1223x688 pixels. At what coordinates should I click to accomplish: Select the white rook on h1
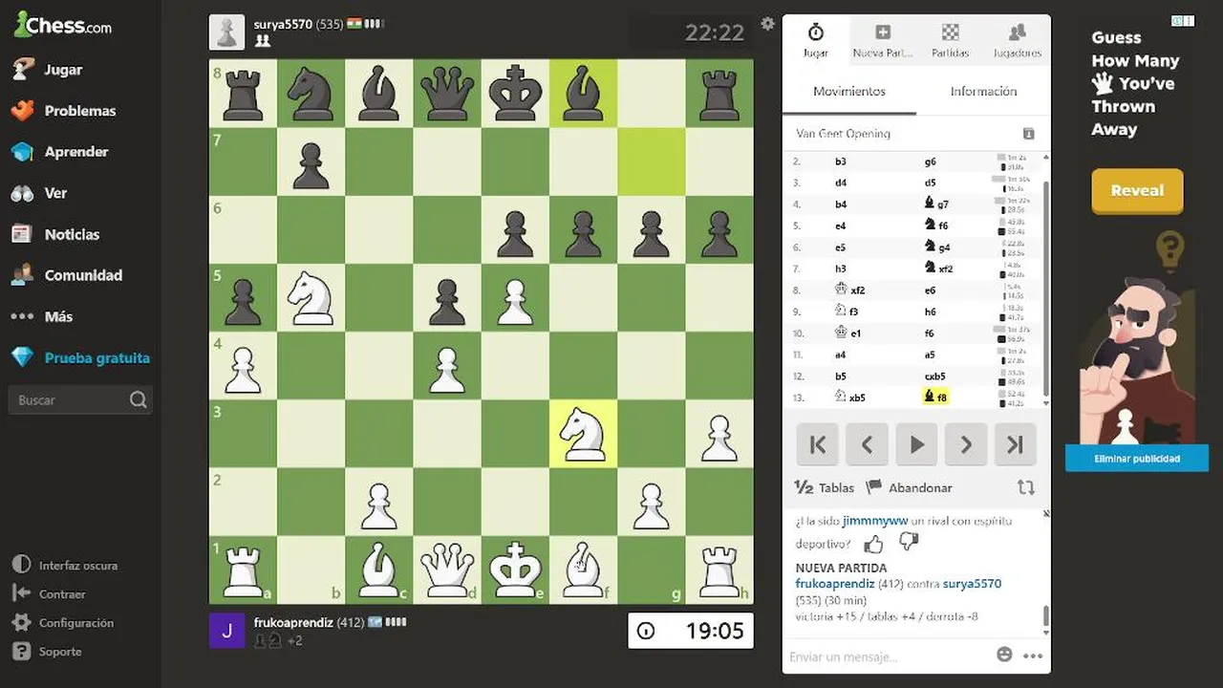[719, 570]
